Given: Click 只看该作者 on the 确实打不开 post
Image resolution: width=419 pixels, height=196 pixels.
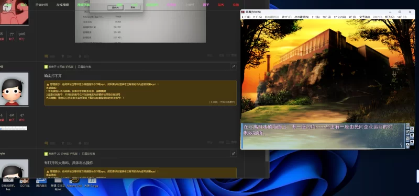Looking at the screenshot, I should tap(84, 67).
